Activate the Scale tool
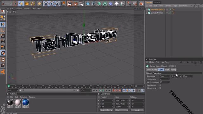Screen dimensions: 203x114 click(27, 4)
